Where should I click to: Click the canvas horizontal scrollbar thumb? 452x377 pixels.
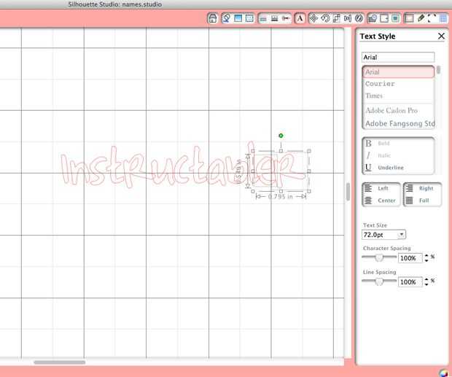(59, 362)
